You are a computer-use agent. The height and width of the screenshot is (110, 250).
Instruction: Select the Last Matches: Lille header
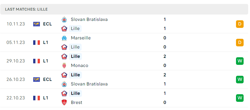coord(26,9)
